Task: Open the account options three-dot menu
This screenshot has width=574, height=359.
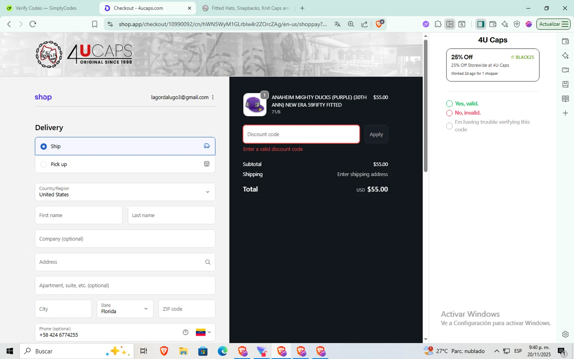Action: [x=213, y=97]
